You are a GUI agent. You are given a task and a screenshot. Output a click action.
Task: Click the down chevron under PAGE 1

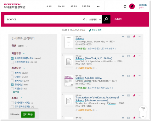[x=143, y=116]
